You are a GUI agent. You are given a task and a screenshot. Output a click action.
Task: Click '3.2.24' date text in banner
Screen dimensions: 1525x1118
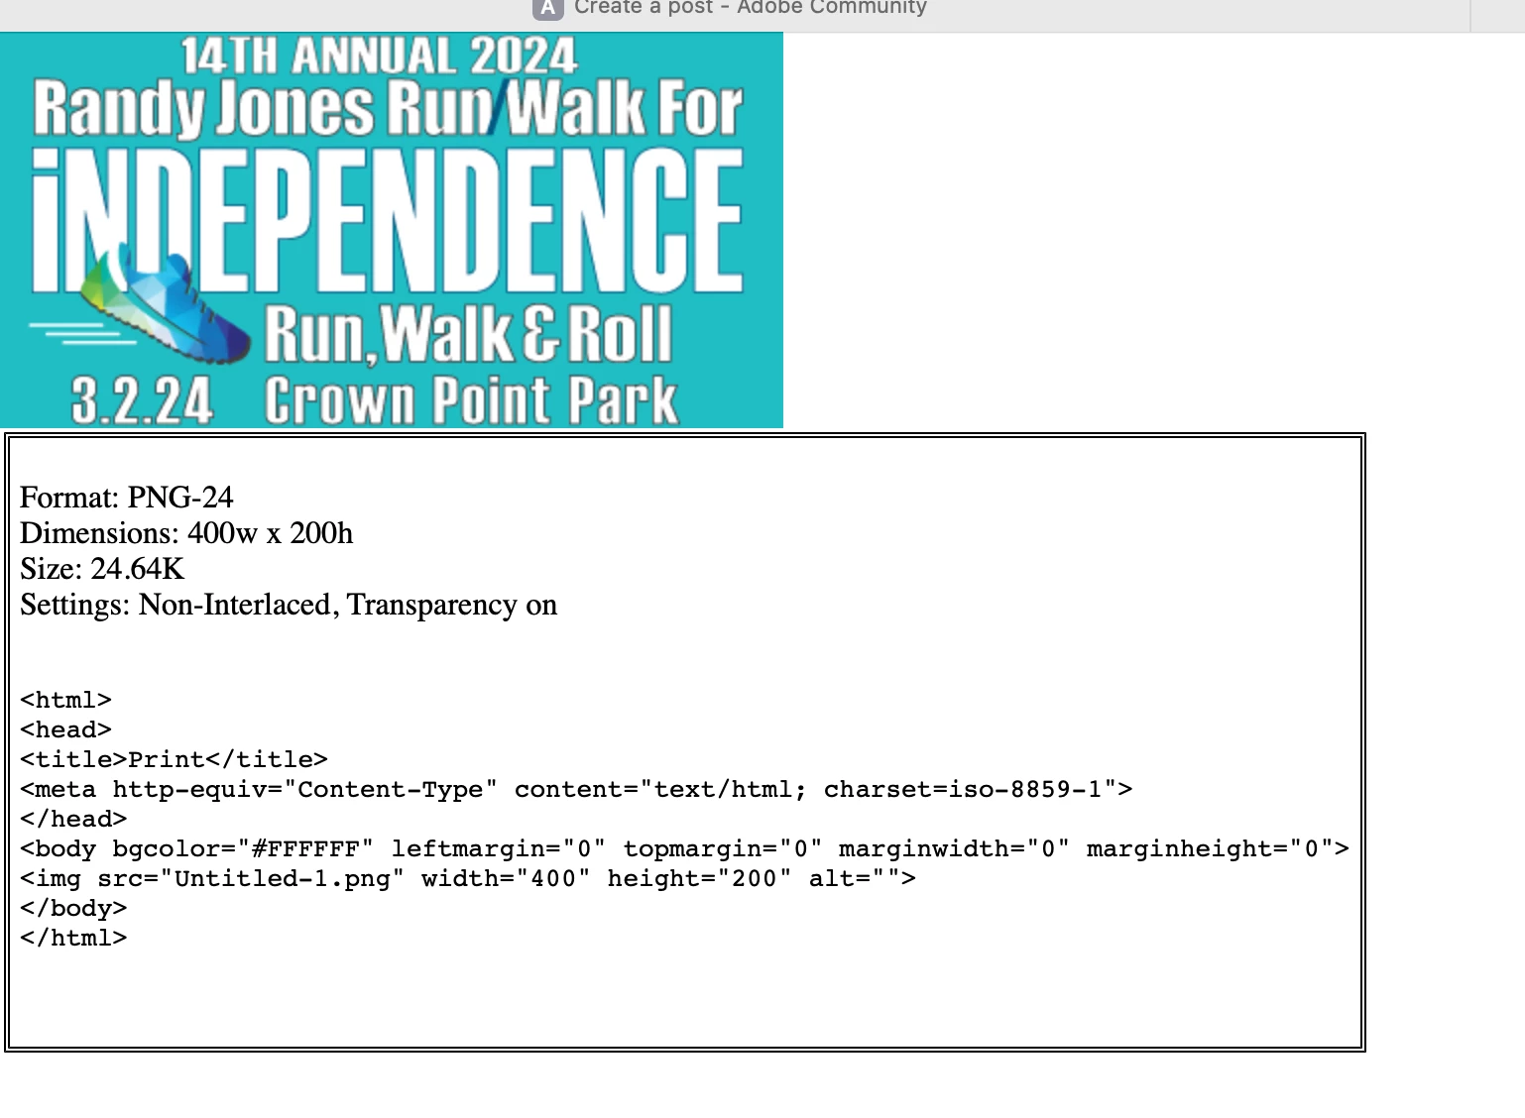(x=142, y=401)
